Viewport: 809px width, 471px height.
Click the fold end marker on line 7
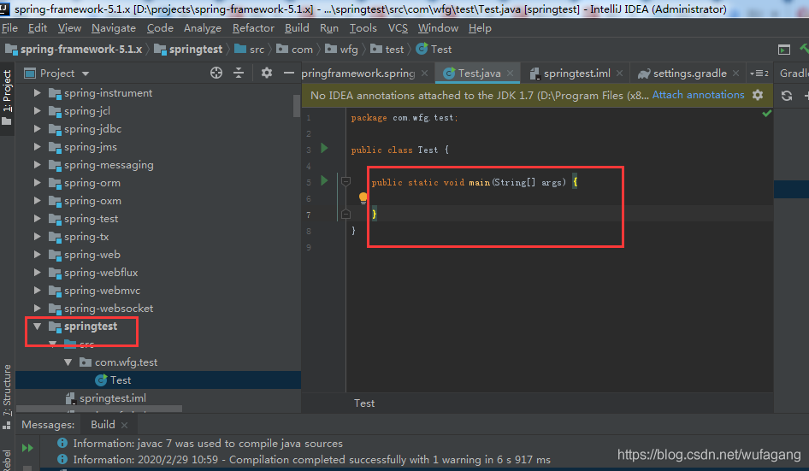tap(345, 214)
